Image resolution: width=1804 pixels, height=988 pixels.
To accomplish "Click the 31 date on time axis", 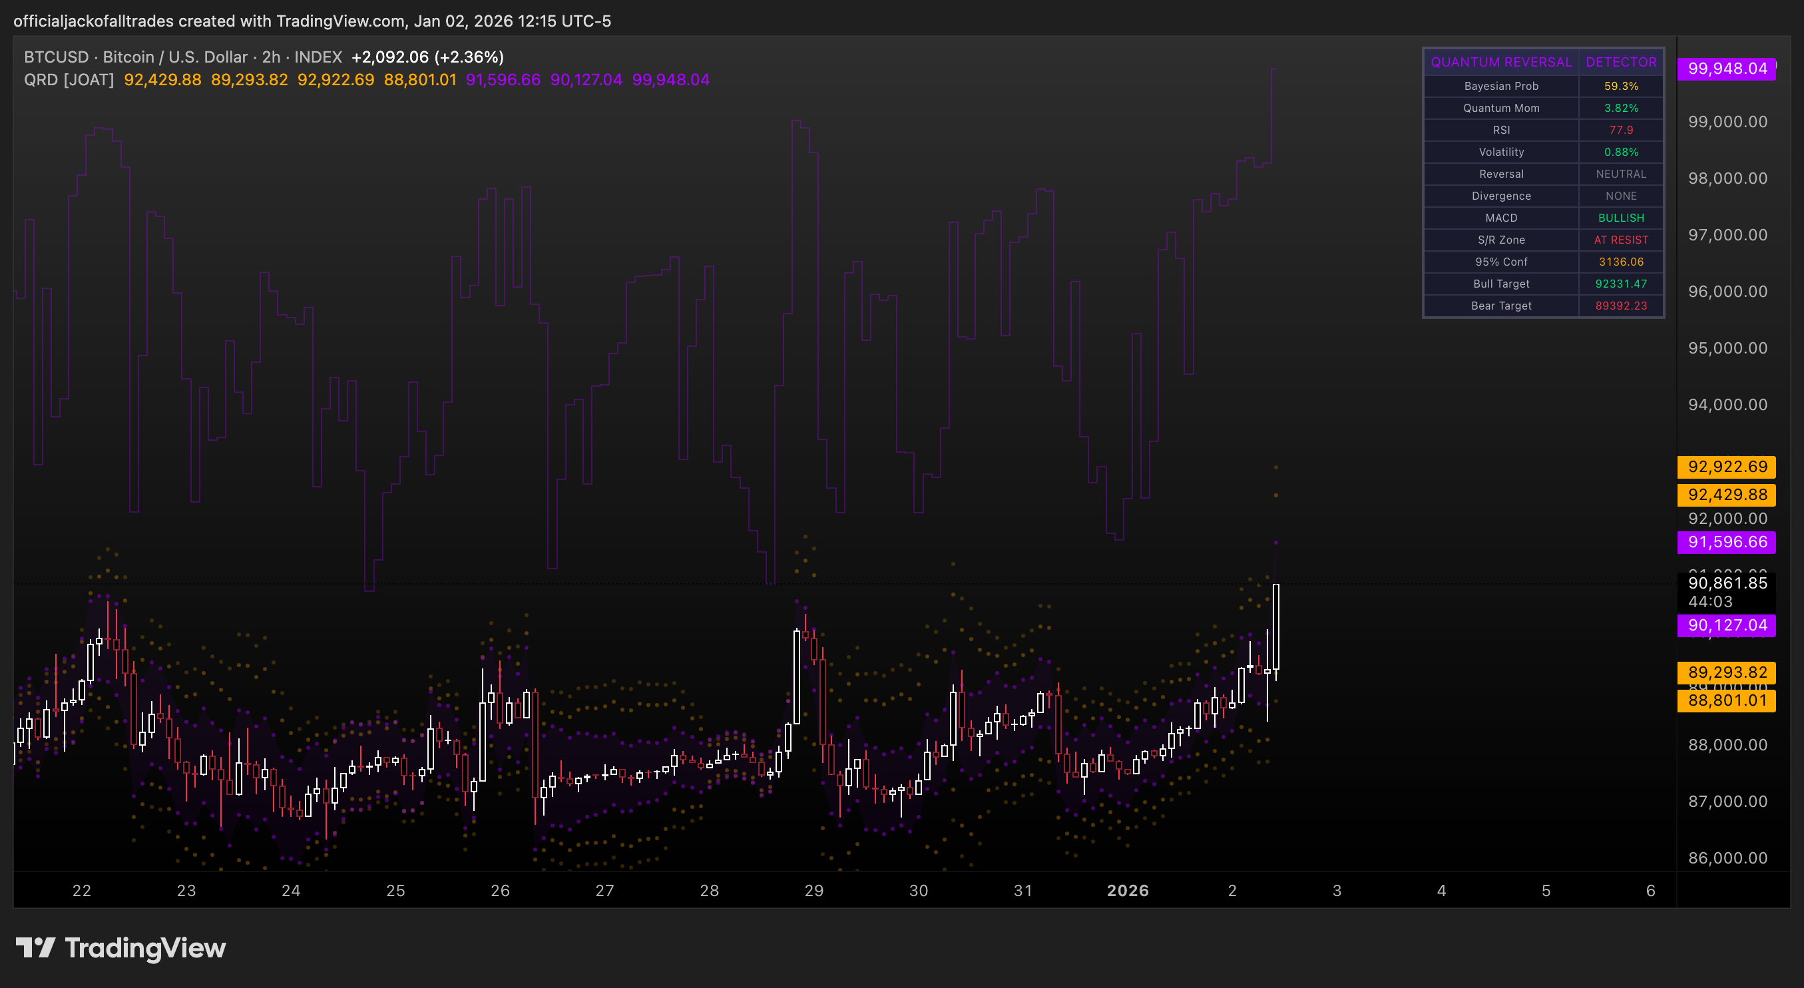I will tap(1023, 891).
